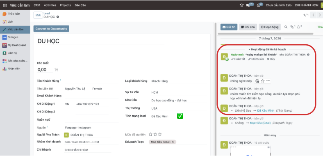The image size is (323, 156).
Task: Click the Xác suất probability field
Action: click(45, 69)
